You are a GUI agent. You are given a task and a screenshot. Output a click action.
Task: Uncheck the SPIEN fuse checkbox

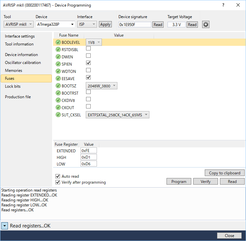point(88,63)
